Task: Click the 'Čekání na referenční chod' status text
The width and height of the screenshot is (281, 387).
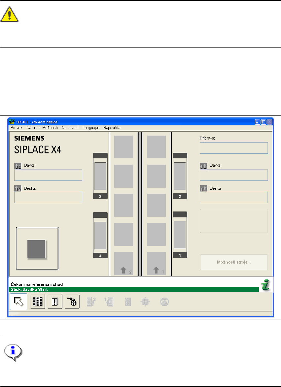Action: (37, 284)
